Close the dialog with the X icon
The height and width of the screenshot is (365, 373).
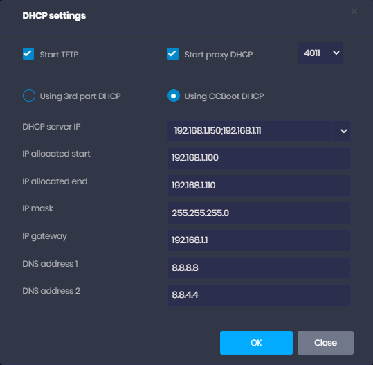[x=354, y=12]
